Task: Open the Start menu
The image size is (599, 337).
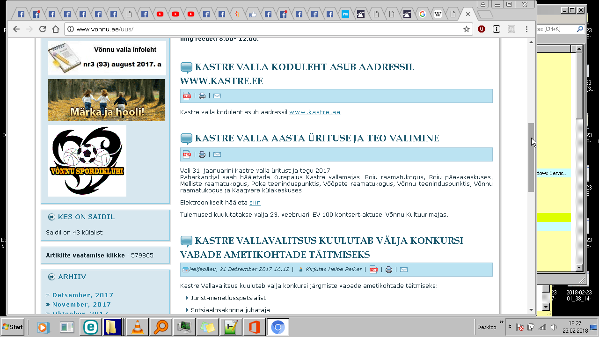Action: tap(13, 327)
